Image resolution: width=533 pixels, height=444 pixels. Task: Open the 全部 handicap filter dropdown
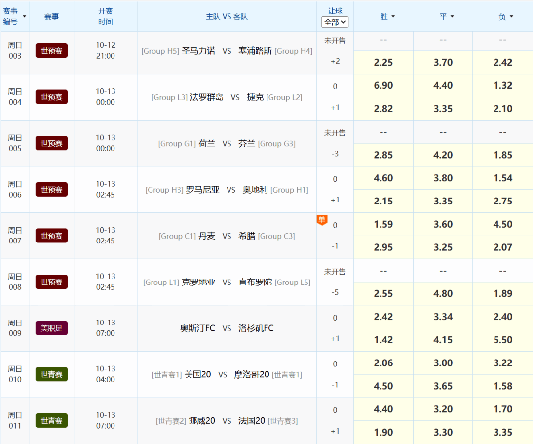335,22
